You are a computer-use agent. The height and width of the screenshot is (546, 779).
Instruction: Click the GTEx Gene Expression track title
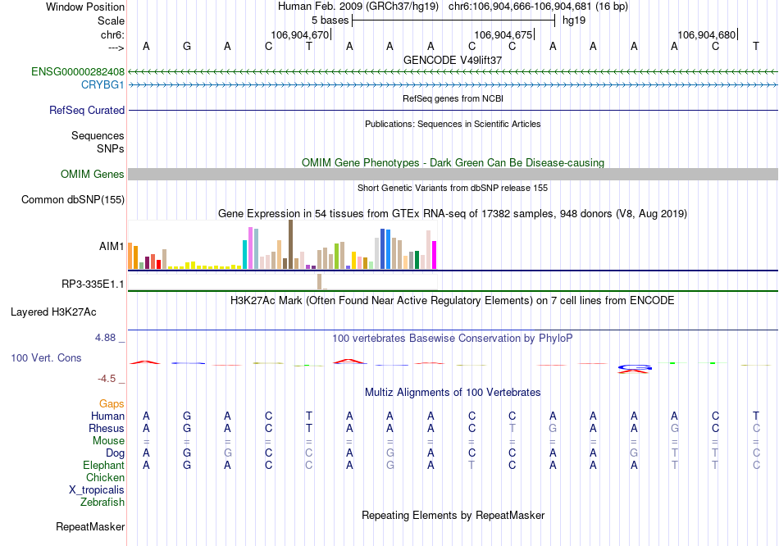coord(453,214)
